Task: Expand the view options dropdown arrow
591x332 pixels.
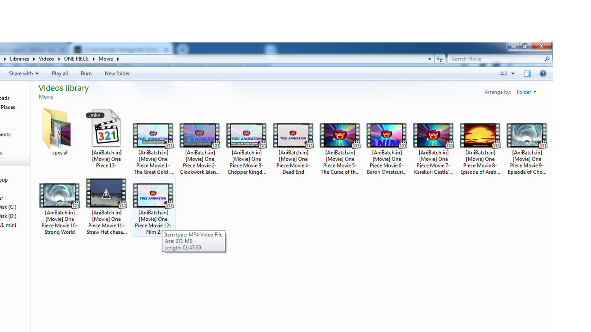Action: (513, 74)
